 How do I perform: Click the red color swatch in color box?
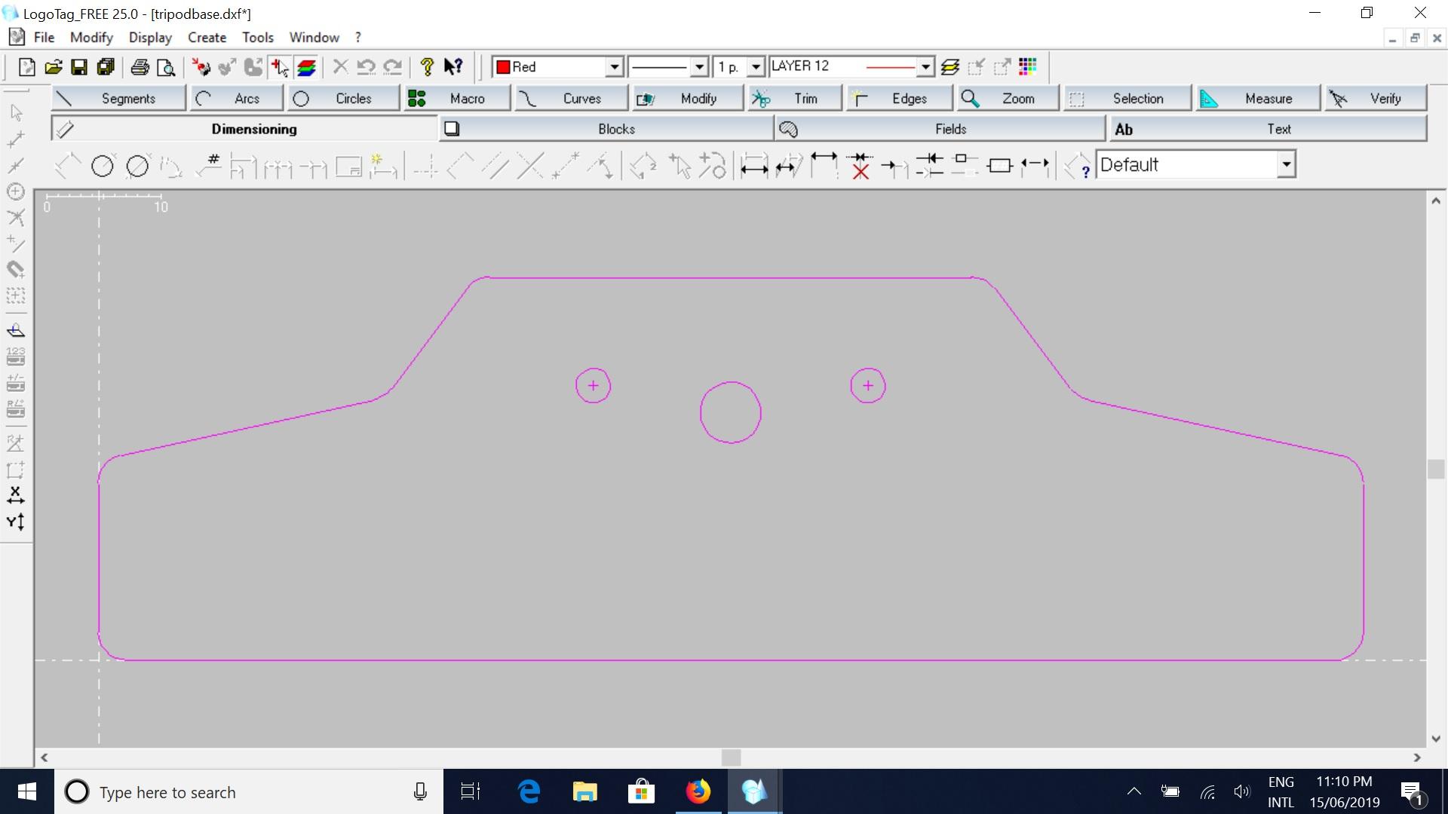click(x=503, y=67)
